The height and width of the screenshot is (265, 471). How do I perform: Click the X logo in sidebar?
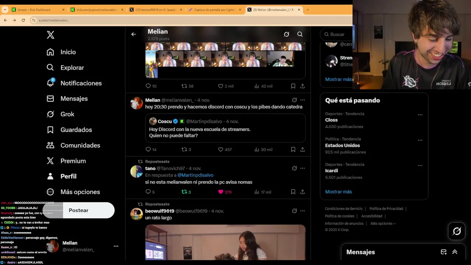(51, 35)
